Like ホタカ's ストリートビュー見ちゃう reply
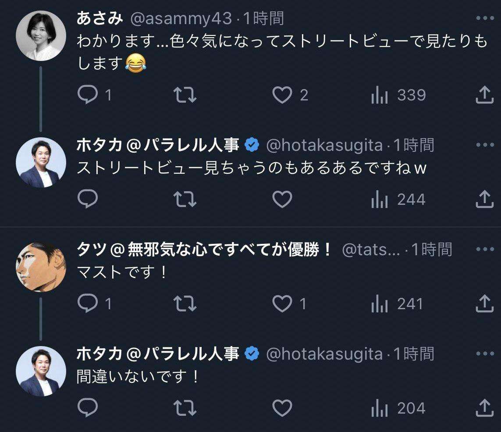Viewport: 501px width, 432px height. tap(282, 200)
